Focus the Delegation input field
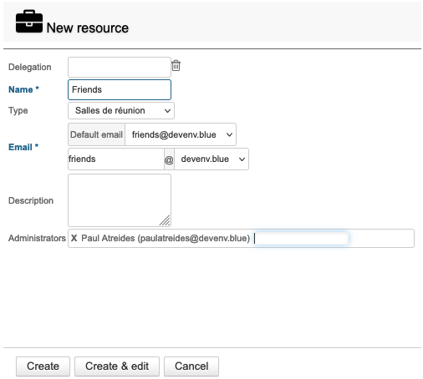The image size is (423, 379). pyautogui.click(x=120, y=67)
